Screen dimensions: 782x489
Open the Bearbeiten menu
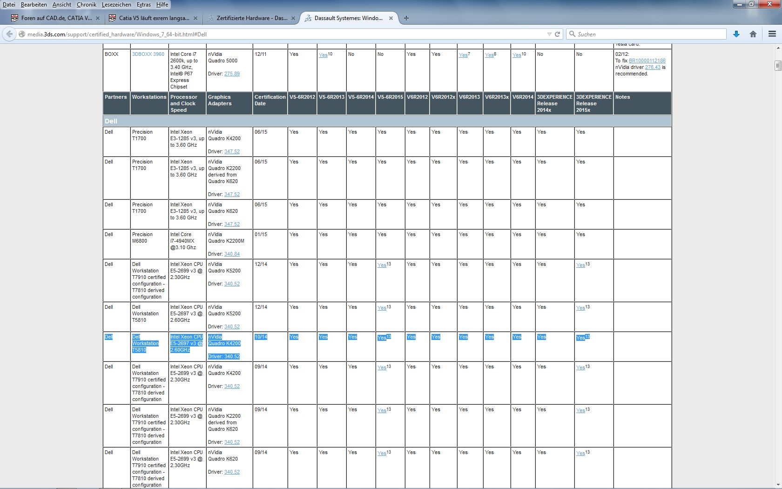pyautogui.click(x=34, y=5)
